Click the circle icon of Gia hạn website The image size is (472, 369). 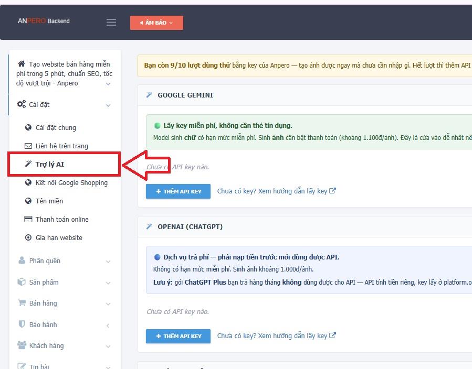pyautogui.click(x=28, y=237)
